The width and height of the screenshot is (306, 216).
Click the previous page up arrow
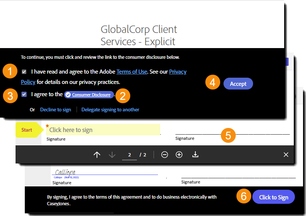coord(97,155)
